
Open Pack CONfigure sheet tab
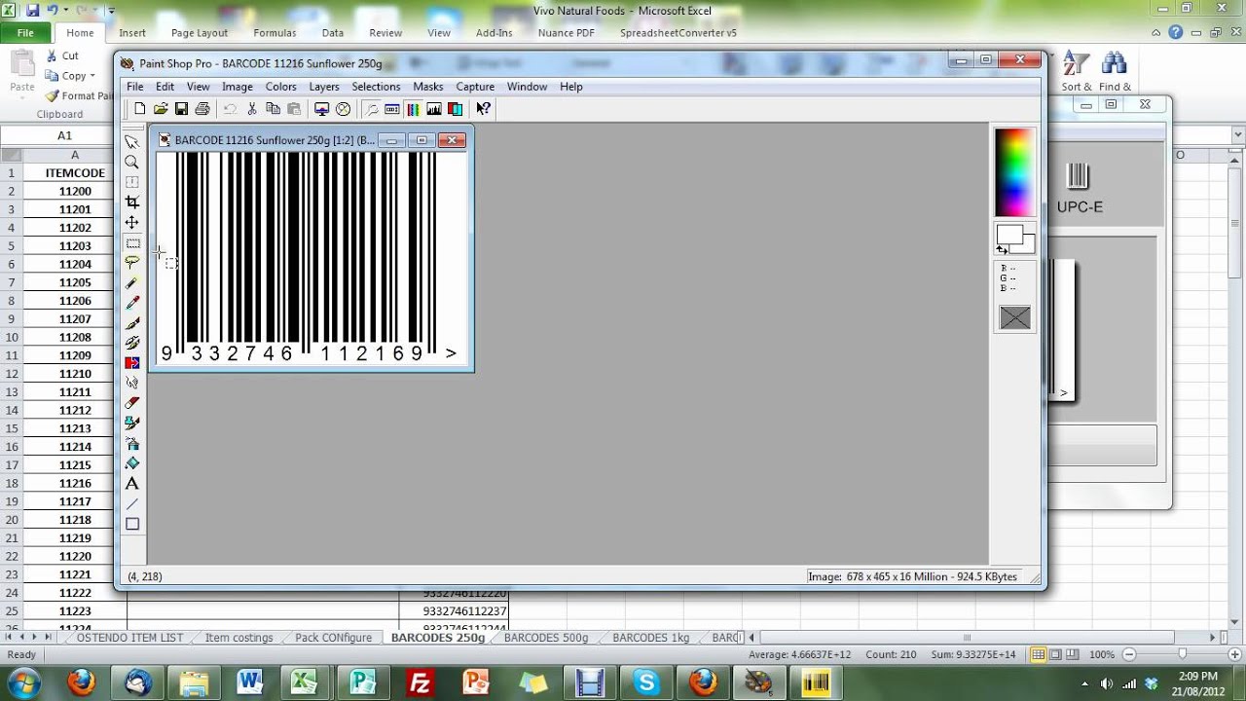coord(333,638)
